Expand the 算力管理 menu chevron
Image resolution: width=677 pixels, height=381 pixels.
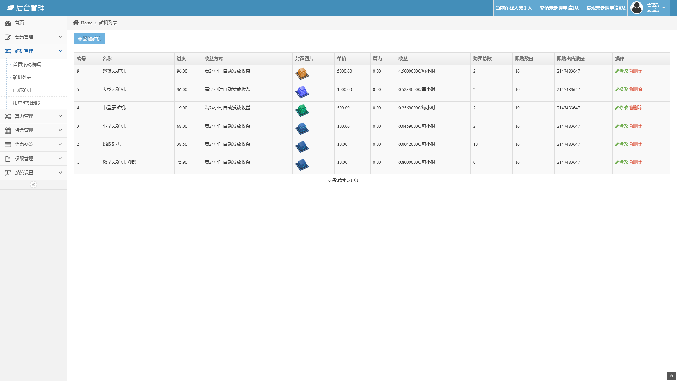[60, 116]
